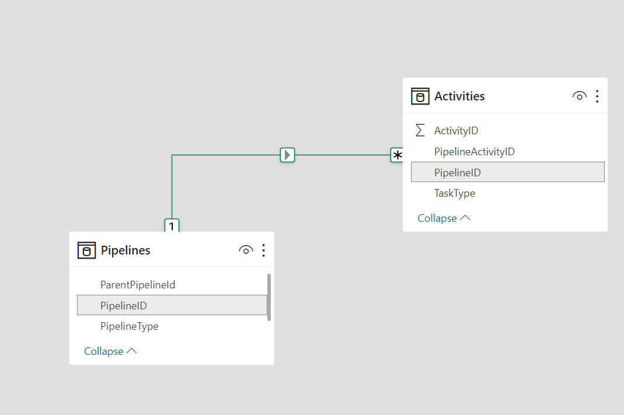Click the Pipelines table icon
624x415 pixels.
coord(86,250)
